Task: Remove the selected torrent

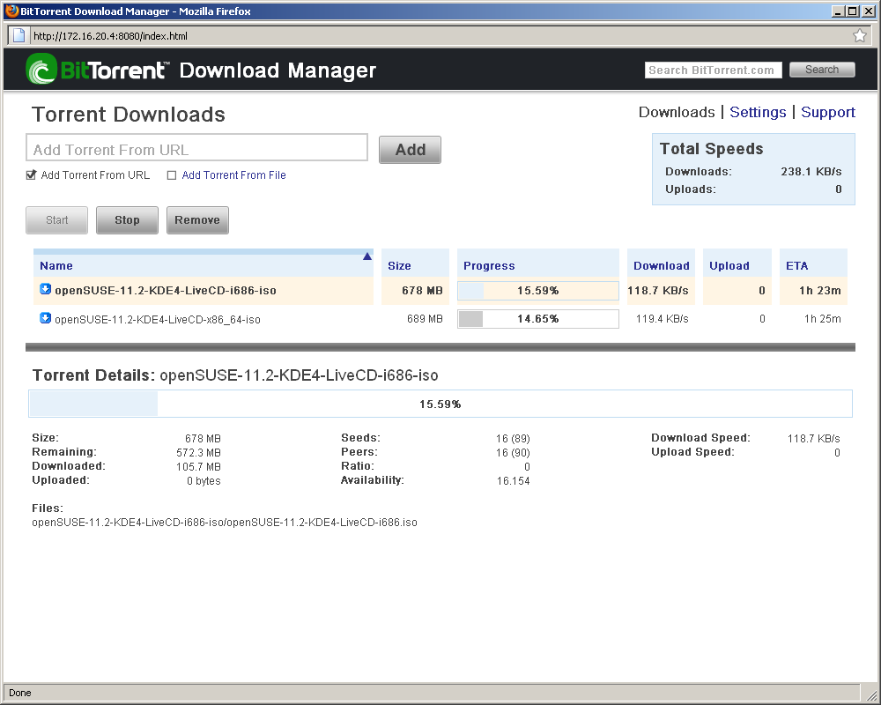Action: pos(197,219)
